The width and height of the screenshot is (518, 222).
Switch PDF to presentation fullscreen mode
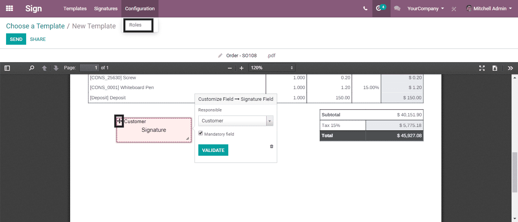tap(482, 68)
